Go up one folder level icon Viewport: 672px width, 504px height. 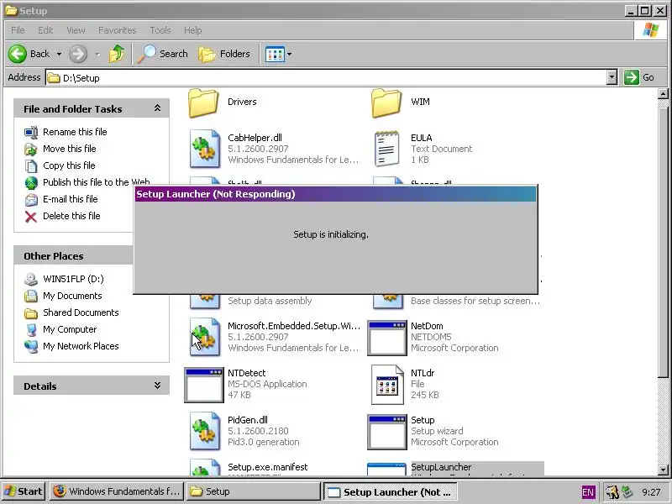pos(117,54)
